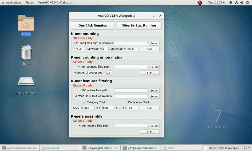Start K-mer counting union matrix
The height and width of the screenshot is (151, 252).
pyautogui.click(x=150, y=73)
